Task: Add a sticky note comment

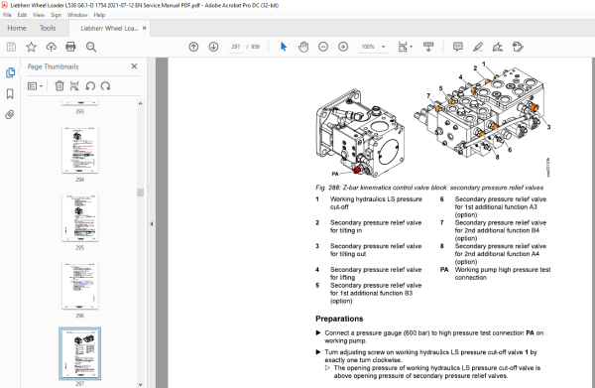Action: point(457,47)
